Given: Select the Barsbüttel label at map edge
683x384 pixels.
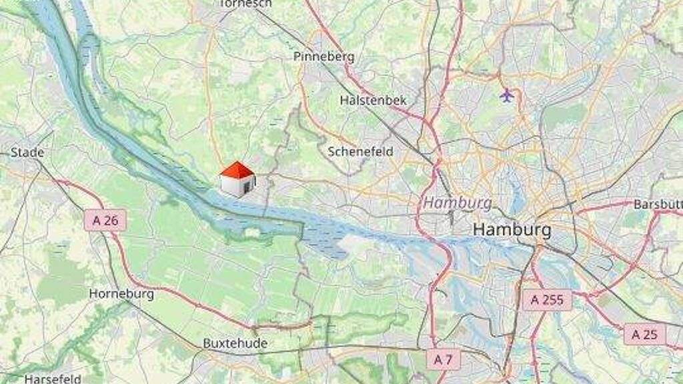Looking at the screenshot, I should click(658, 204).
